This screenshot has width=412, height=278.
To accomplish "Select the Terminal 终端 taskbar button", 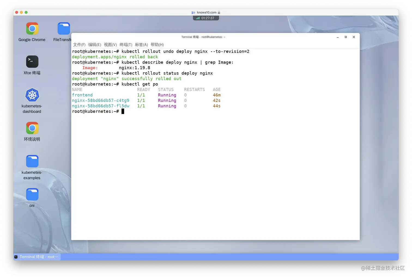I will 37,257.
